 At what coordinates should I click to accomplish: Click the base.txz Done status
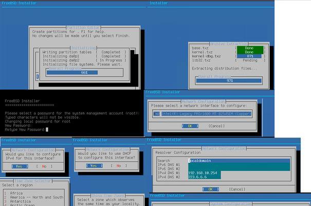(250, 48)
